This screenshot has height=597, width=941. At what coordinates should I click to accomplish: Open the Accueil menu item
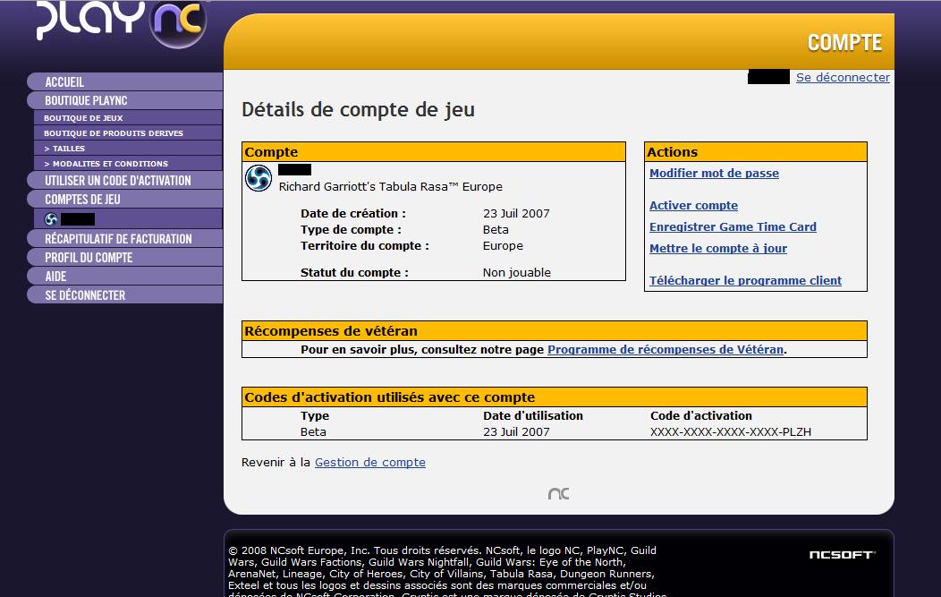click(125, 81)
